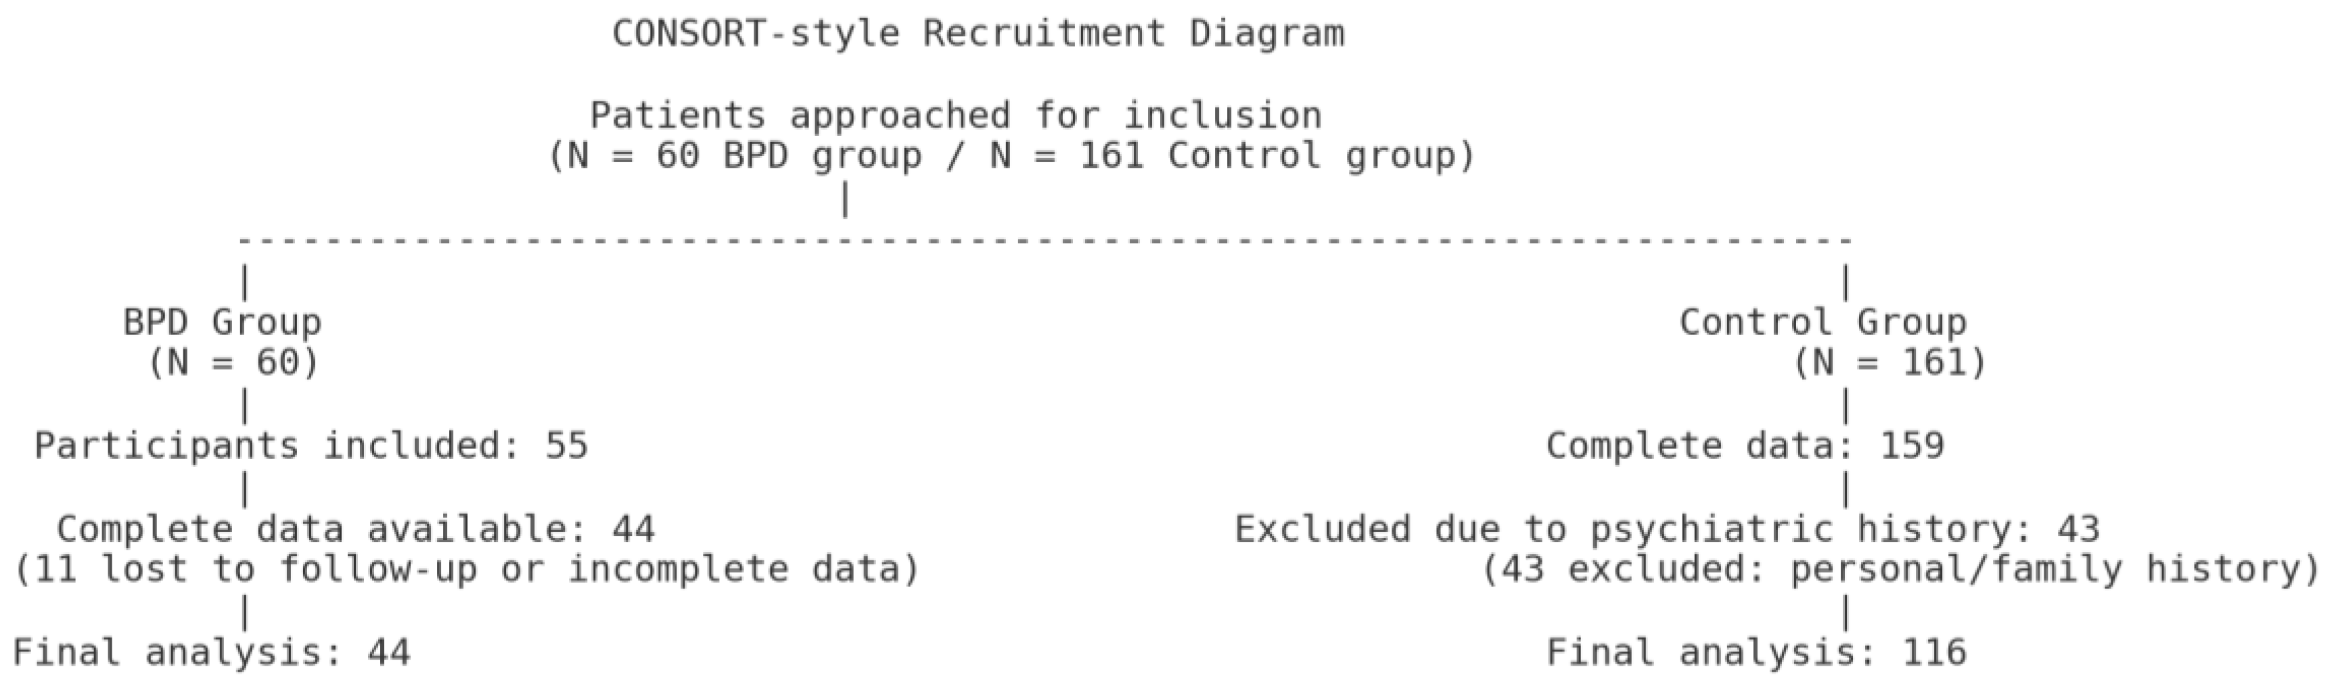Image resolution: width=2338 pixels, height=696 pixels.
Task: Click the '(N = 161)' label under Control Group
Action: click(x=1889, y=364)
